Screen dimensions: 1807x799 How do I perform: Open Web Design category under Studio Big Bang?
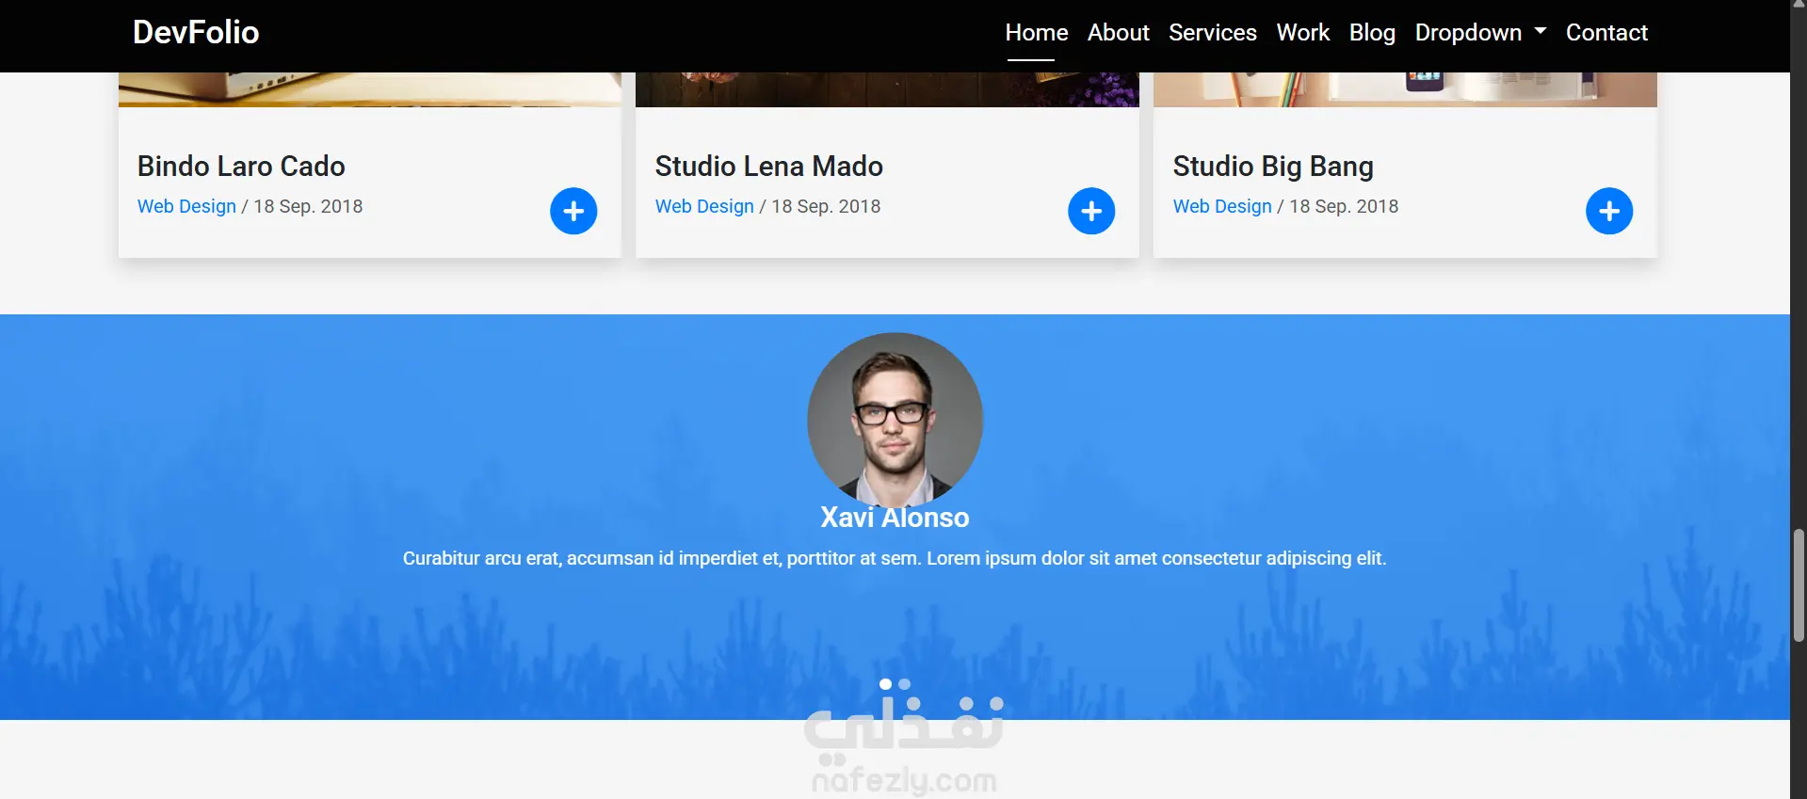1222,207
